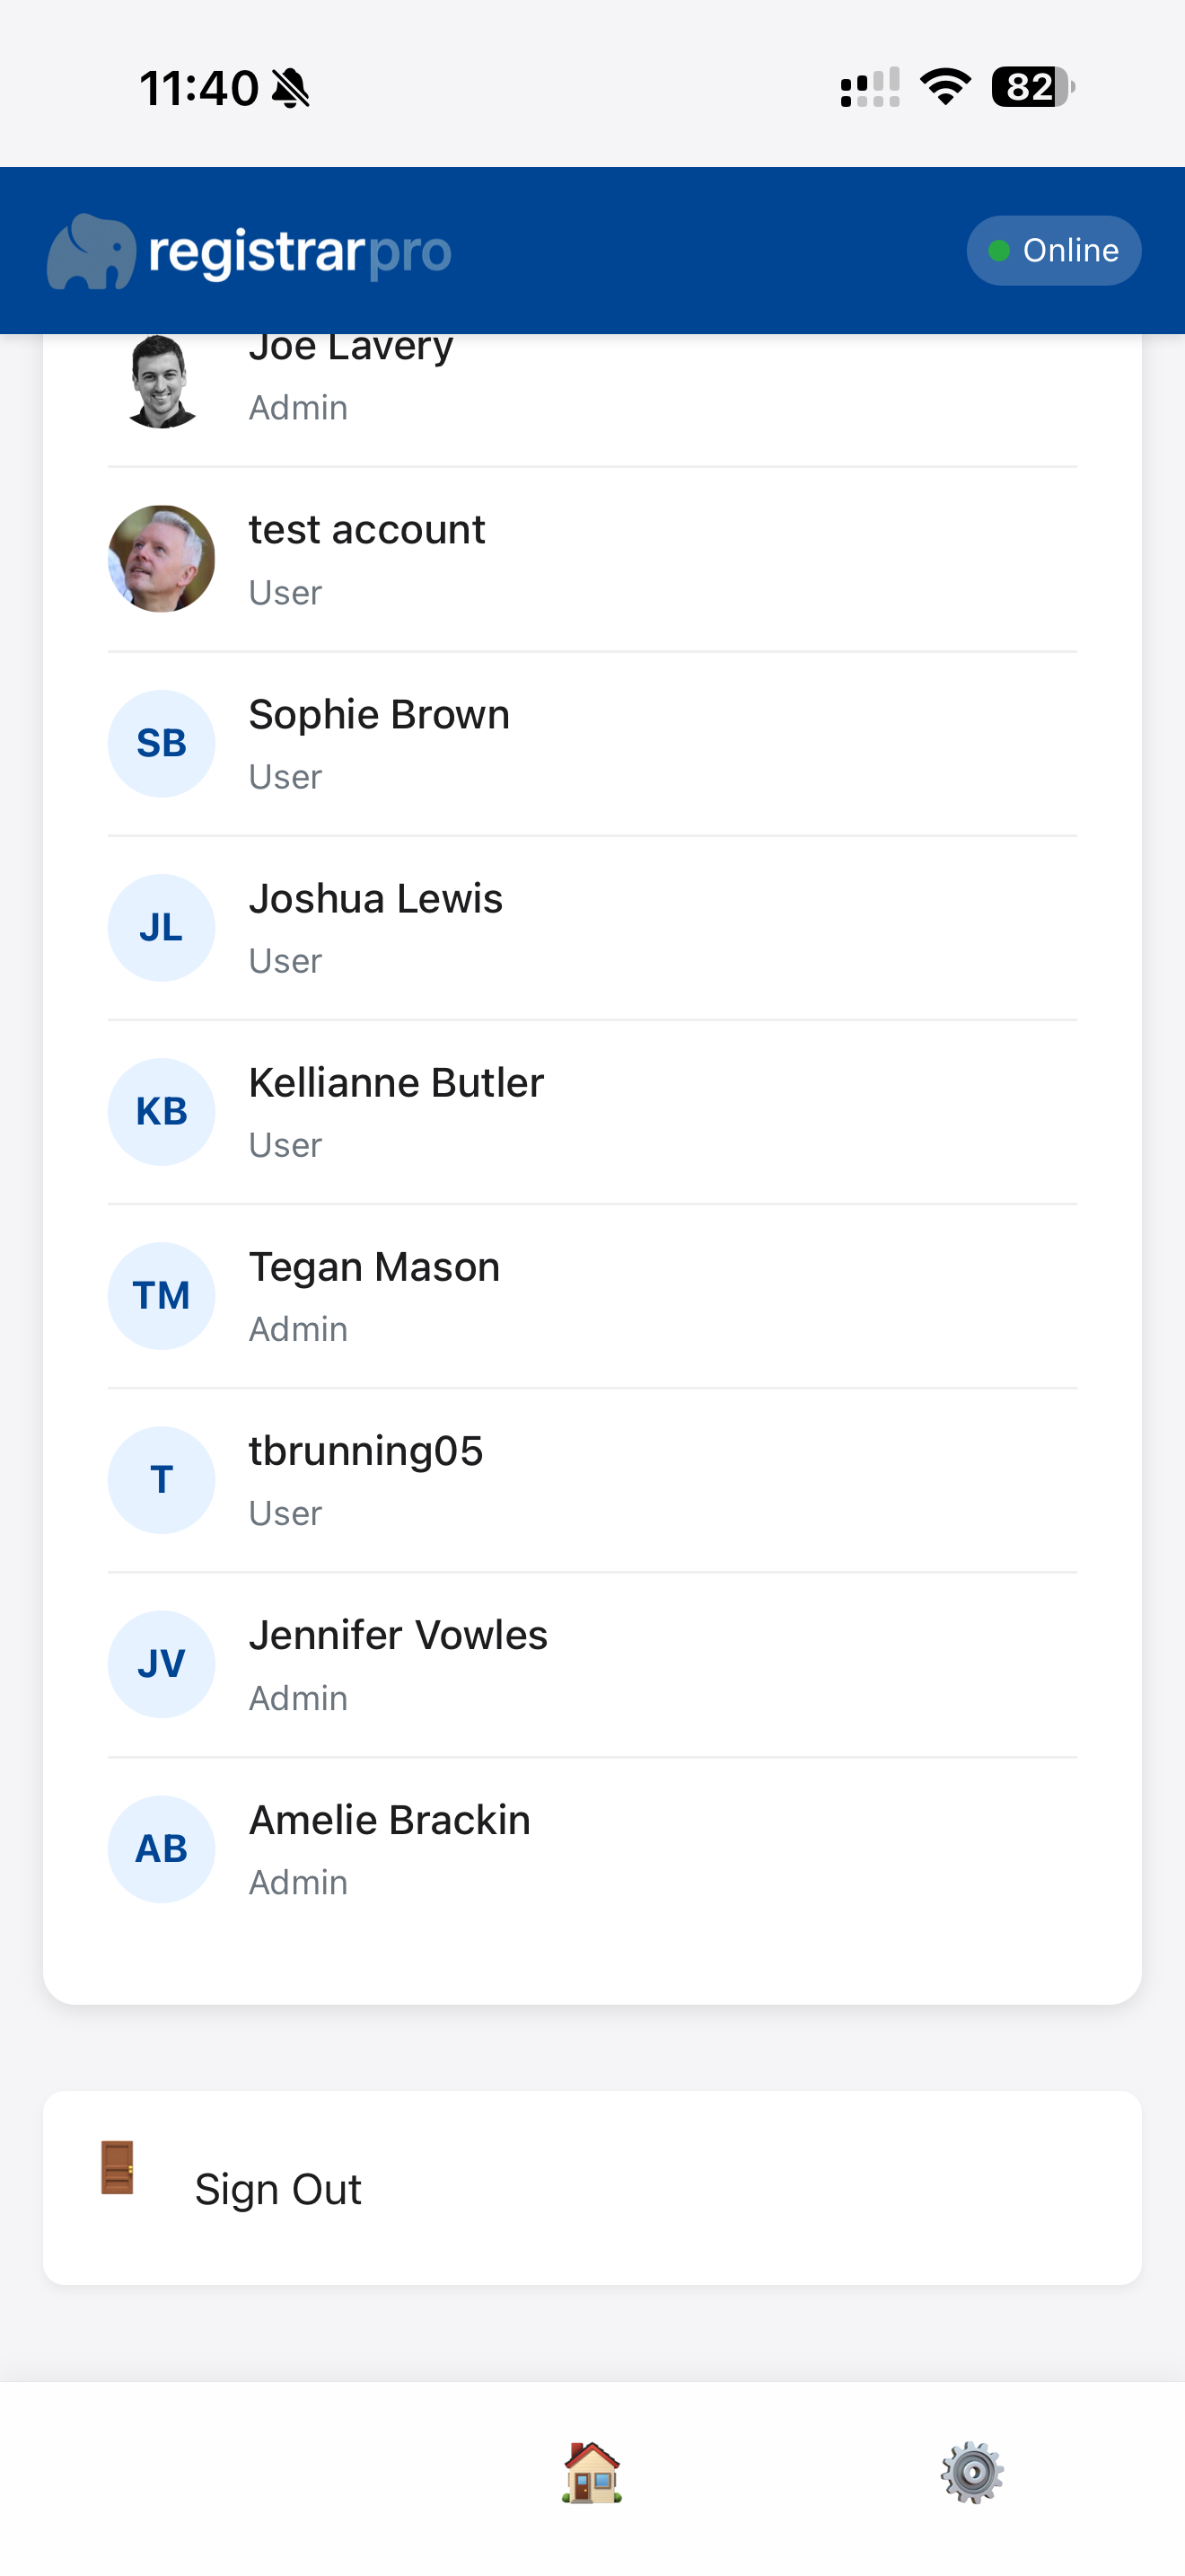Screen dimensions: 1185x2576
Task: Select Amelie Brackin's name
Action: (x=390, y=1820)
